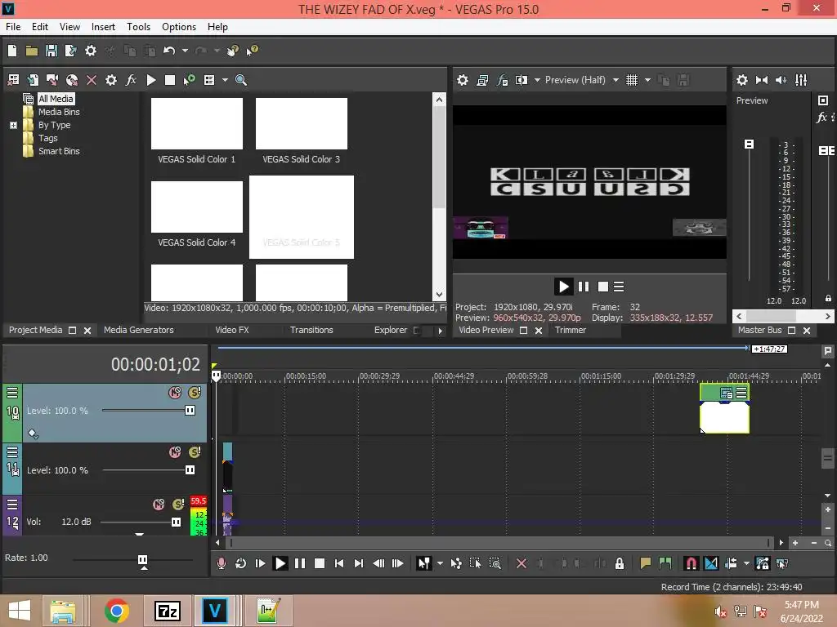837x627 pixels.
Task: Solo audio track 12
Action: coord(178,505)
